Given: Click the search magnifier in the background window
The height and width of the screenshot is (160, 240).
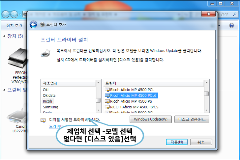Looking at the screenshot, I should click(x=234, y=14).
